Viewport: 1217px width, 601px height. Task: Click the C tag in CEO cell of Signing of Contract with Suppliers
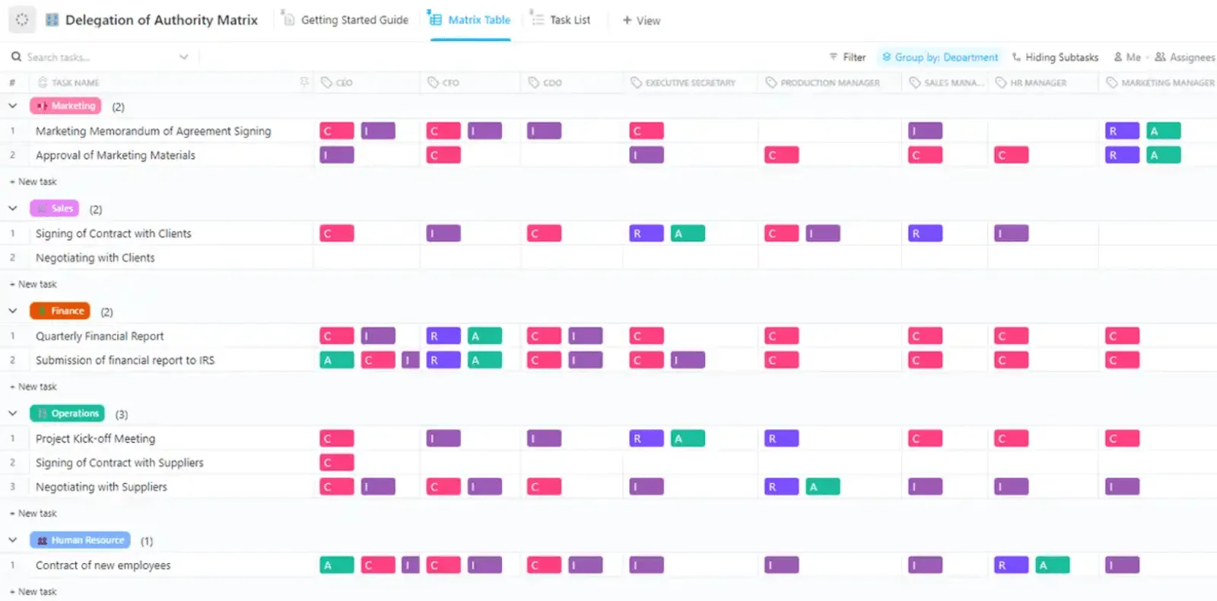coord(337,463)
